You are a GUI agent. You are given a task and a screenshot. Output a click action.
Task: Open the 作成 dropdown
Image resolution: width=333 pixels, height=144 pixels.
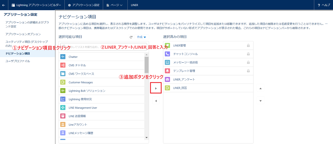click(x=142, y=37)
